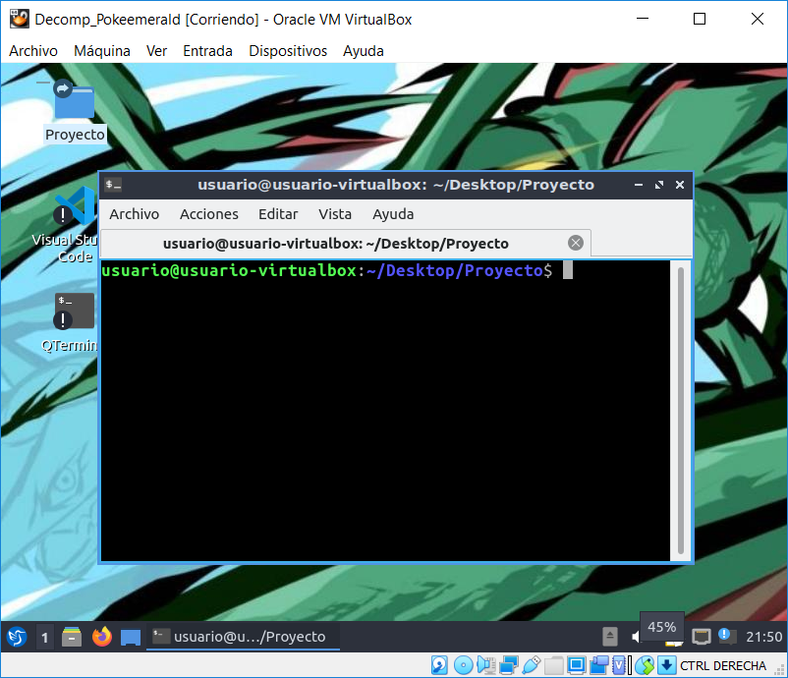Close the terminal tab with X button

click(576, 243)
